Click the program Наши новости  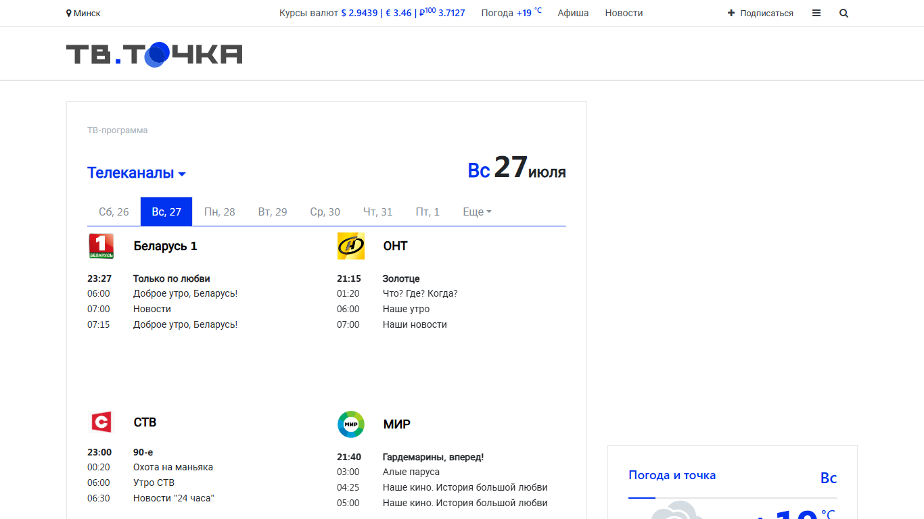(415, 325)
